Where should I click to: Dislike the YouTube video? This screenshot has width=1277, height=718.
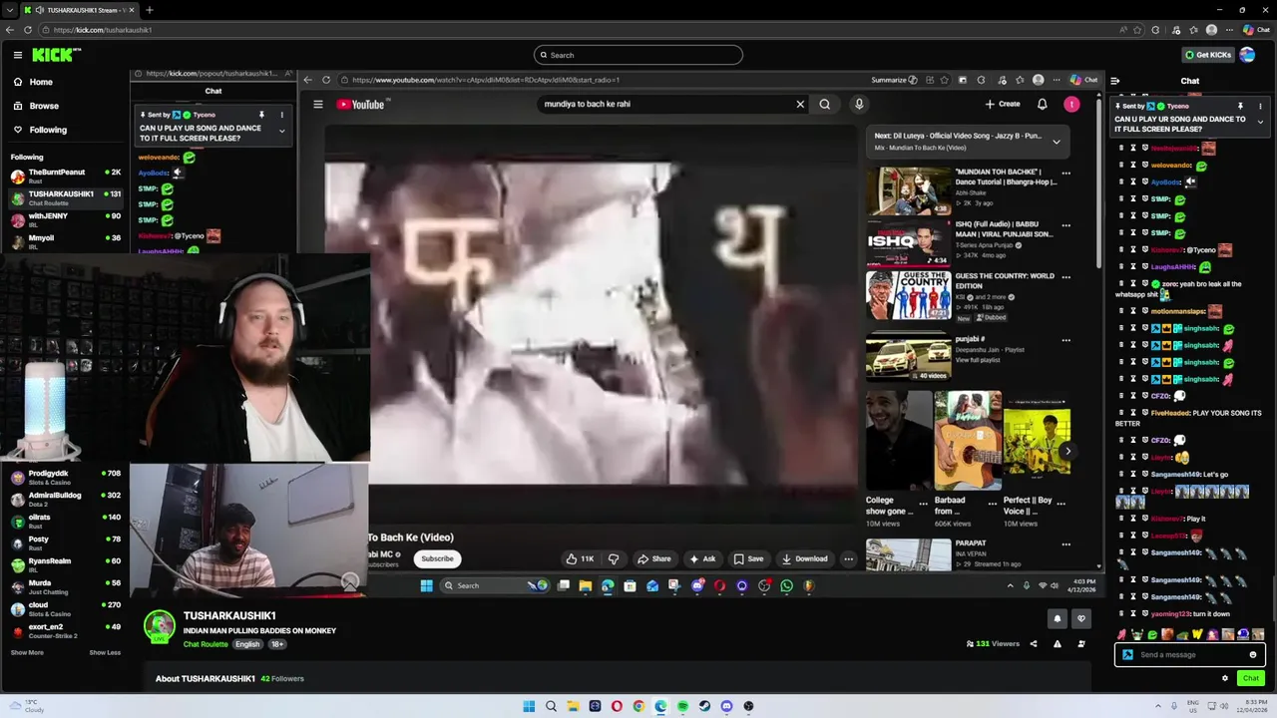coord(614,558)
